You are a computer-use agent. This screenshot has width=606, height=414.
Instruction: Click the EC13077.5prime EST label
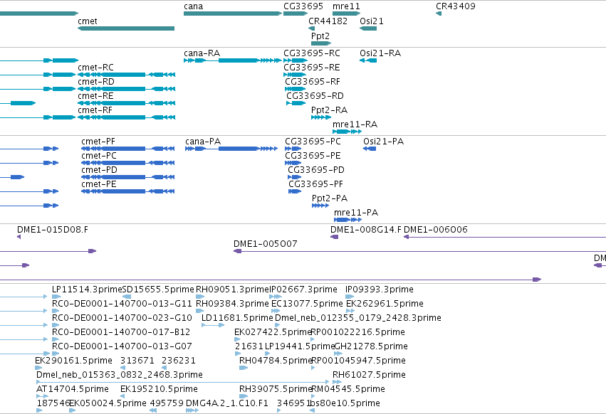pyautogui.click(x=307, y=304)
